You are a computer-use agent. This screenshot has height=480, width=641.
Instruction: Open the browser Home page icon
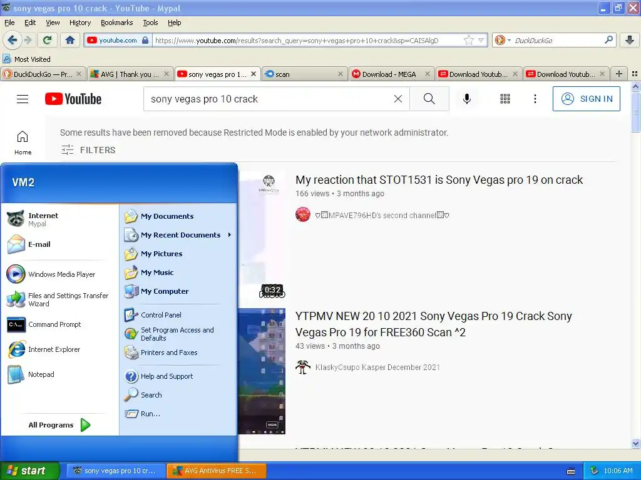click(x=70, y=40)
